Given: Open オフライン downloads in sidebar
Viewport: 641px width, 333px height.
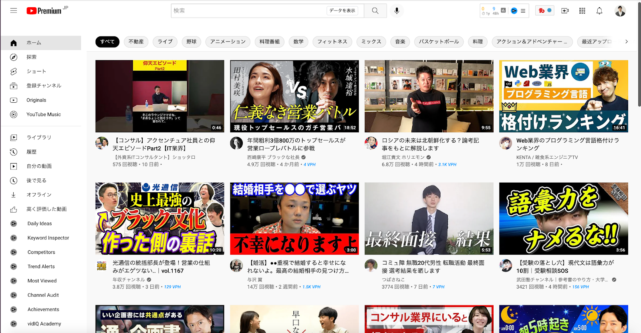Looking at the screenshot, I should pos(40,195).
